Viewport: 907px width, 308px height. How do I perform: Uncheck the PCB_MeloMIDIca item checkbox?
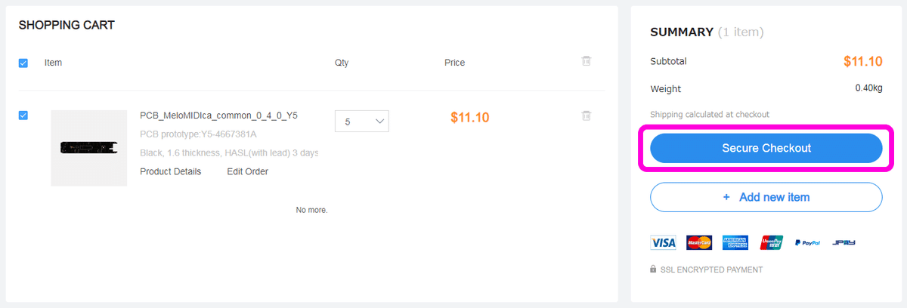tap(23, 115)
